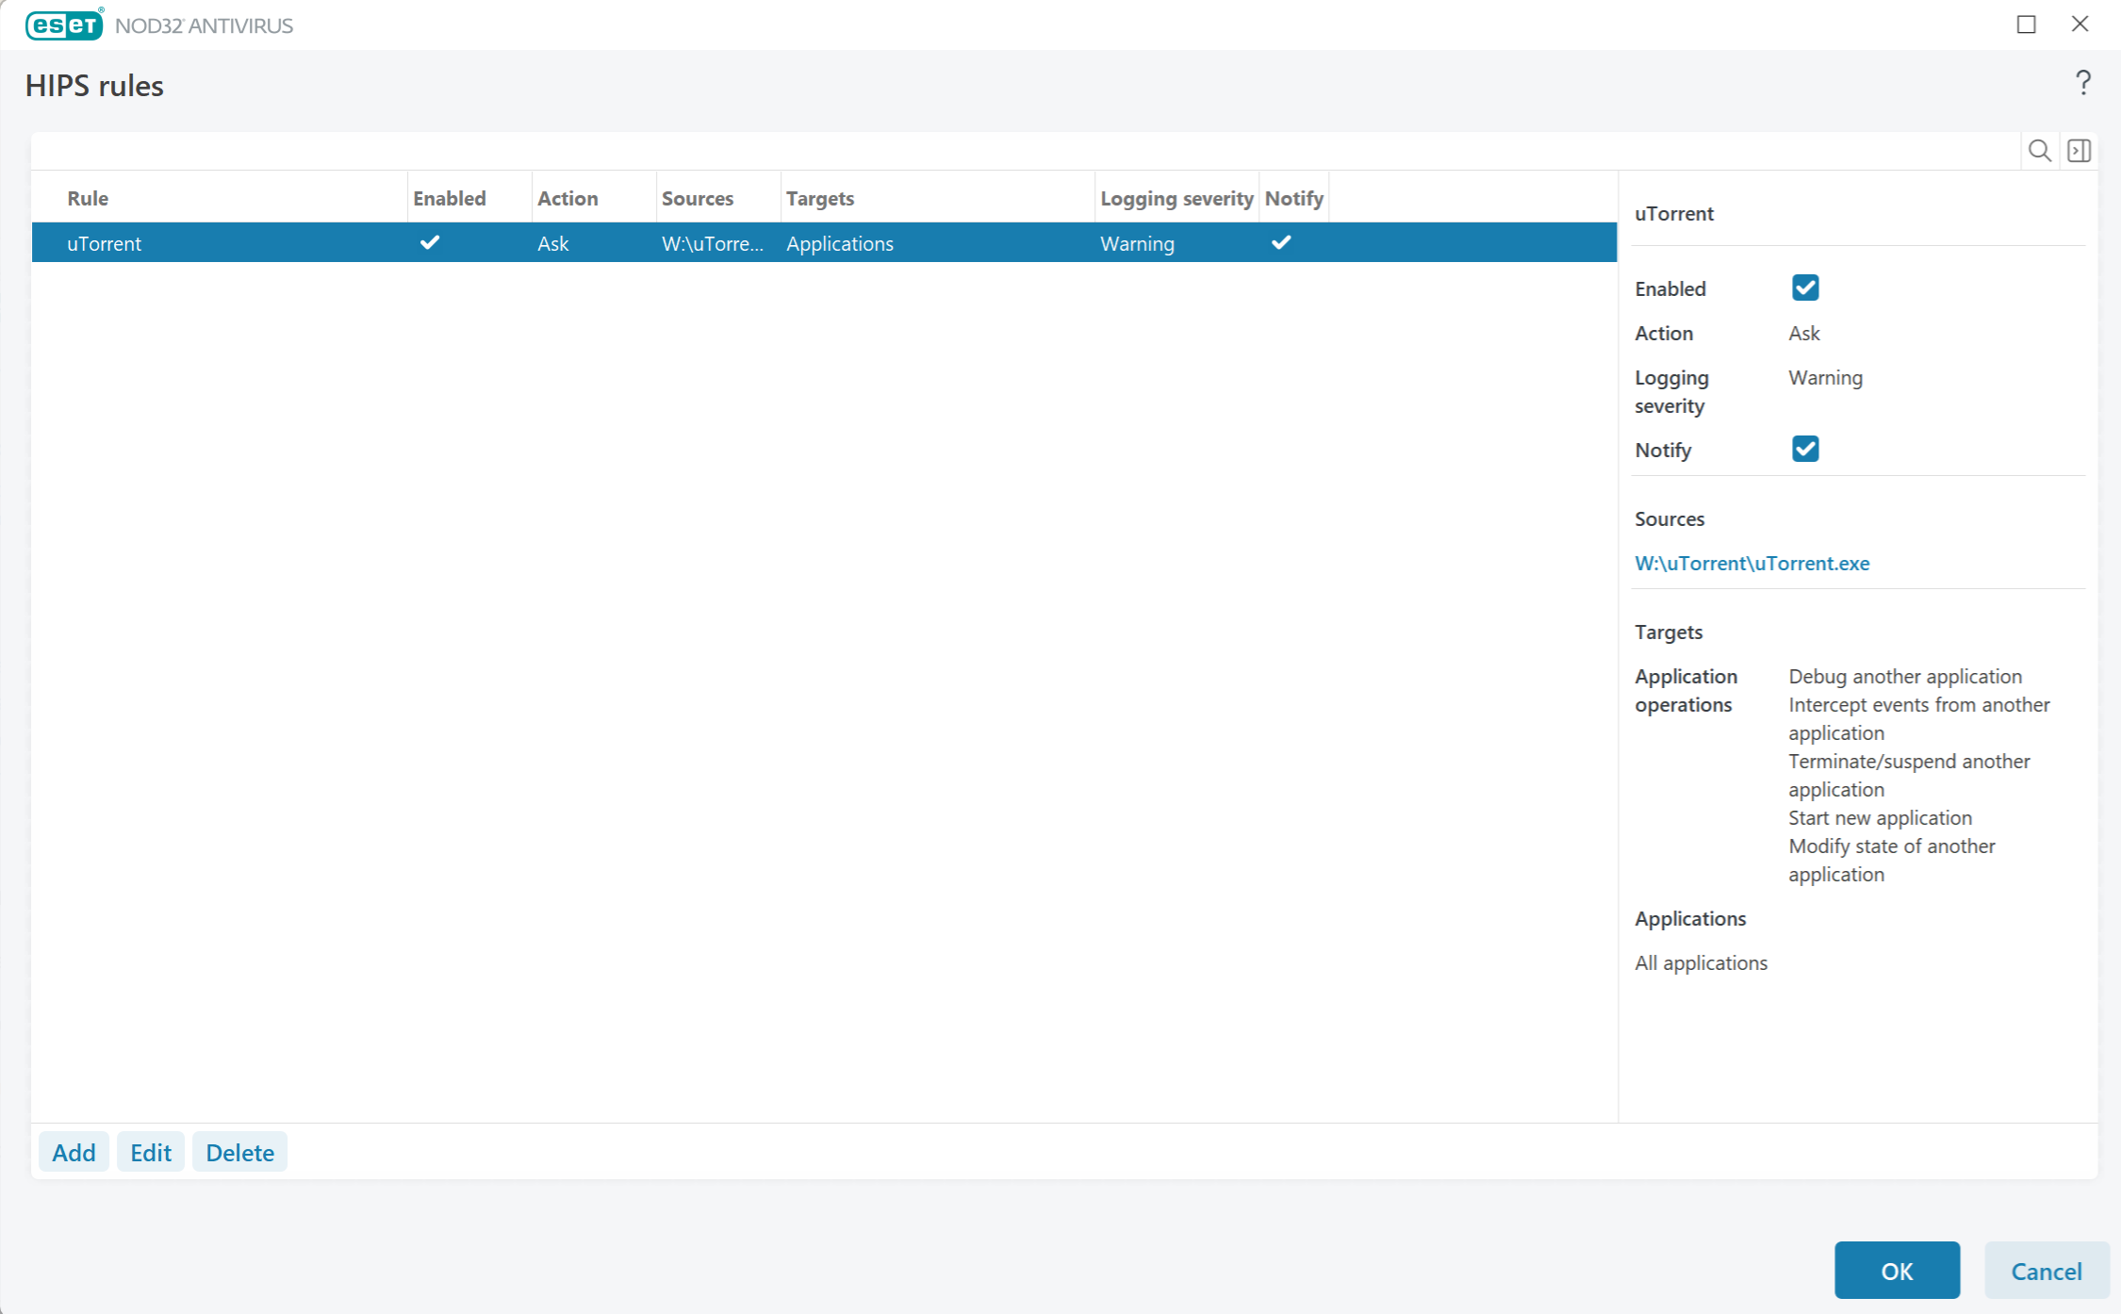Close the HIPS rules window
Viewport: 2121px width, 1314px height.
point(2080,25)
